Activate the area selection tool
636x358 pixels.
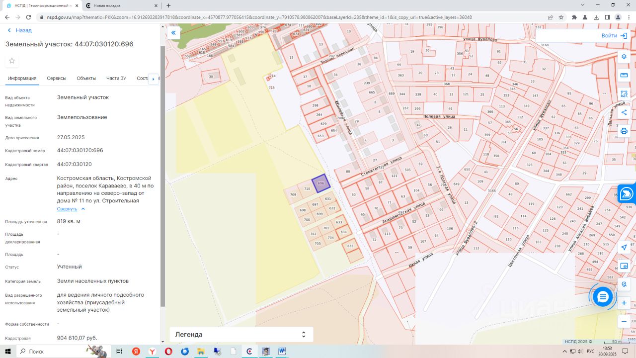coord(624,94)
